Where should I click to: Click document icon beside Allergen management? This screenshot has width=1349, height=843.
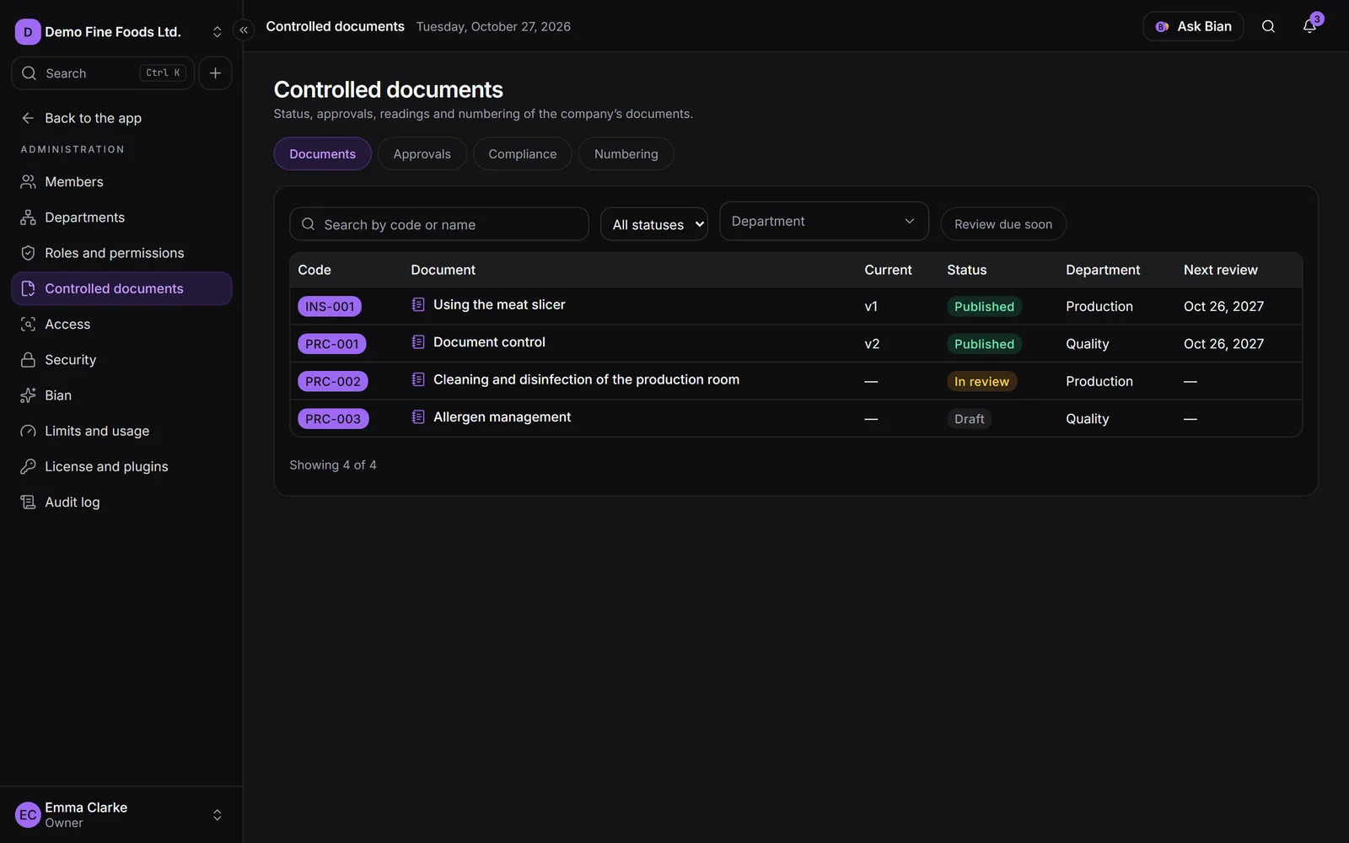[x=418, y=416]
